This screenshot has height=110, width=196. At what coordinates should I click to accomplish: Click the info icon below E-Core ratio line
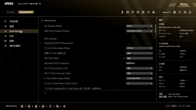45,93
